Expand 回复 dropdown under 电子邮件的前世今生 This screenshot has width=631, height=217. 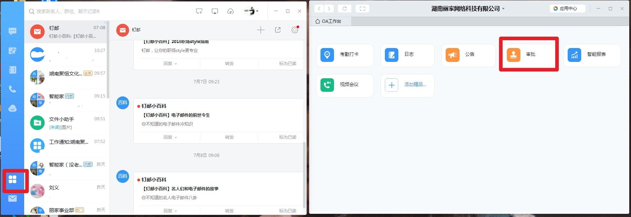(x=170, y=137)
